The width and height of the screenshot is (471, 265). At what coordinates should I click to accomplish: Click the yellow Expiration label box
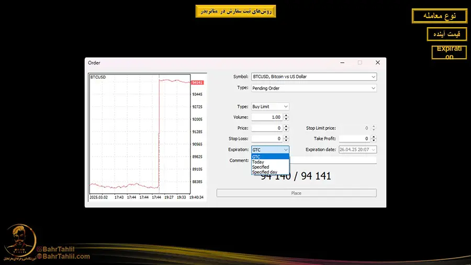(x=448, y=52)
